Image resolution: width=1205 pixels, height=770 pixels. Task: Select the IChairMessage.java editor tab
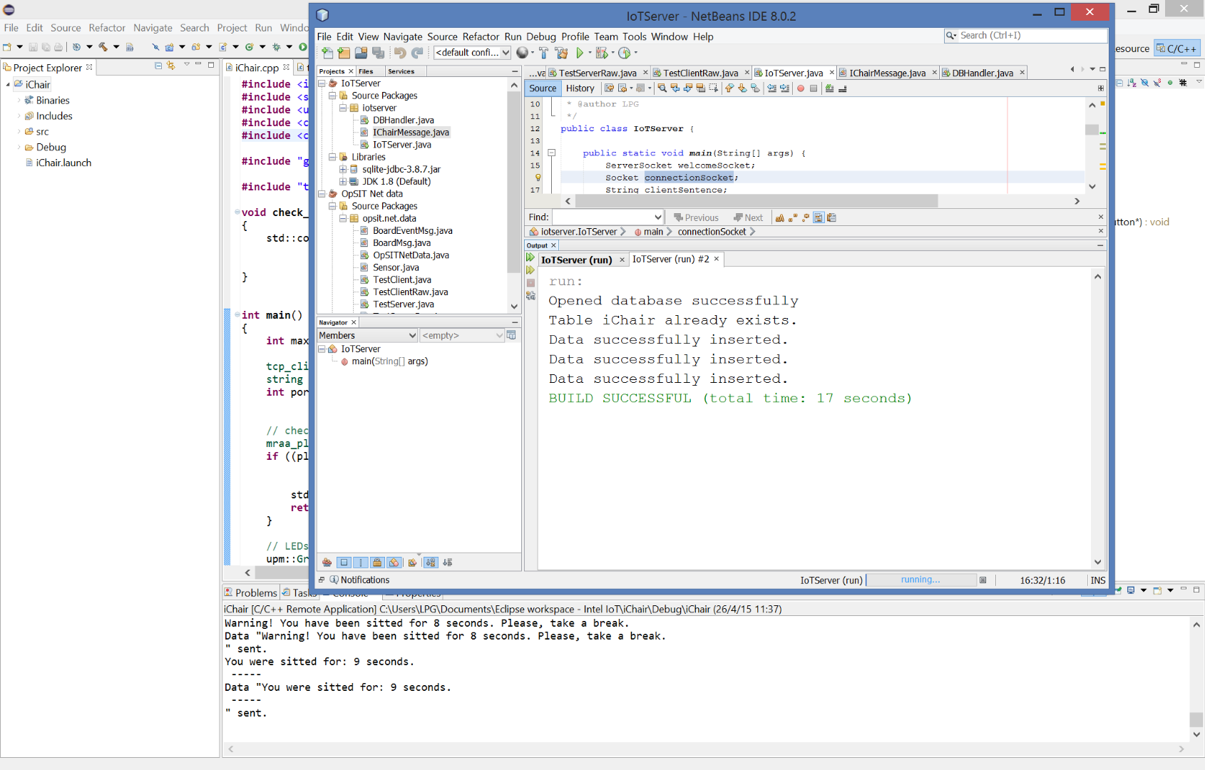pos(887,73)
